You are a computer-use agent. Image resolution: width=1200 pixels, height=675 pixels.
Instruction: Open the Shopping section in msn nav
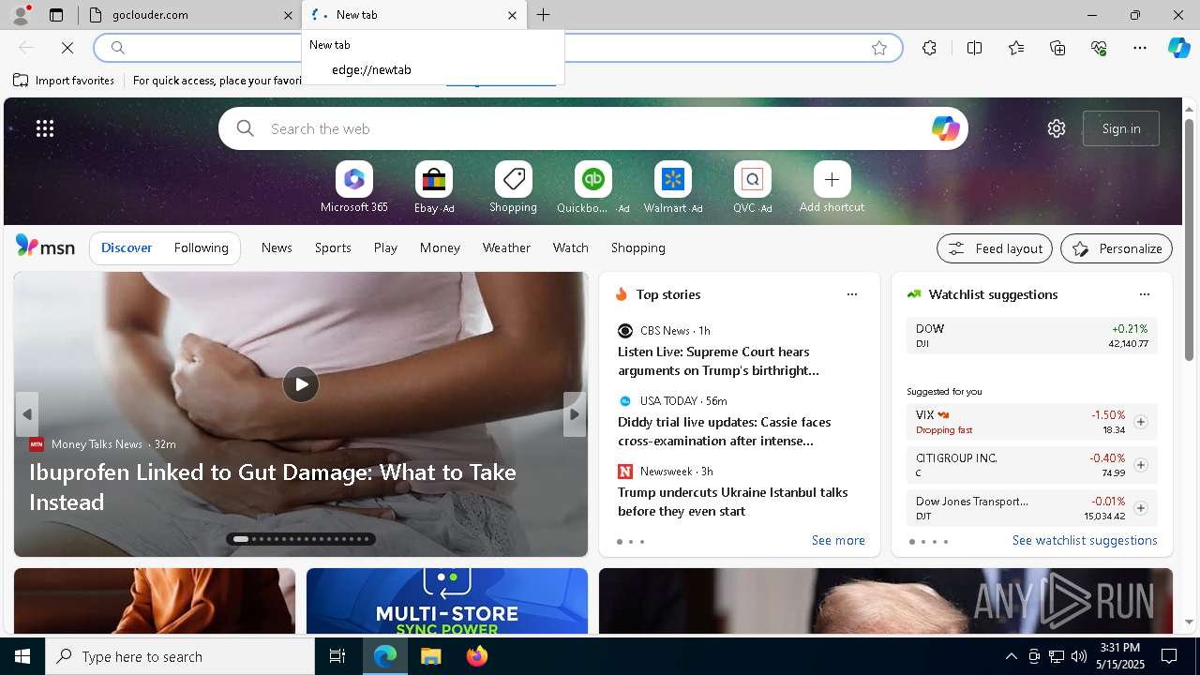pyautogui.click(x=638, y=247)
